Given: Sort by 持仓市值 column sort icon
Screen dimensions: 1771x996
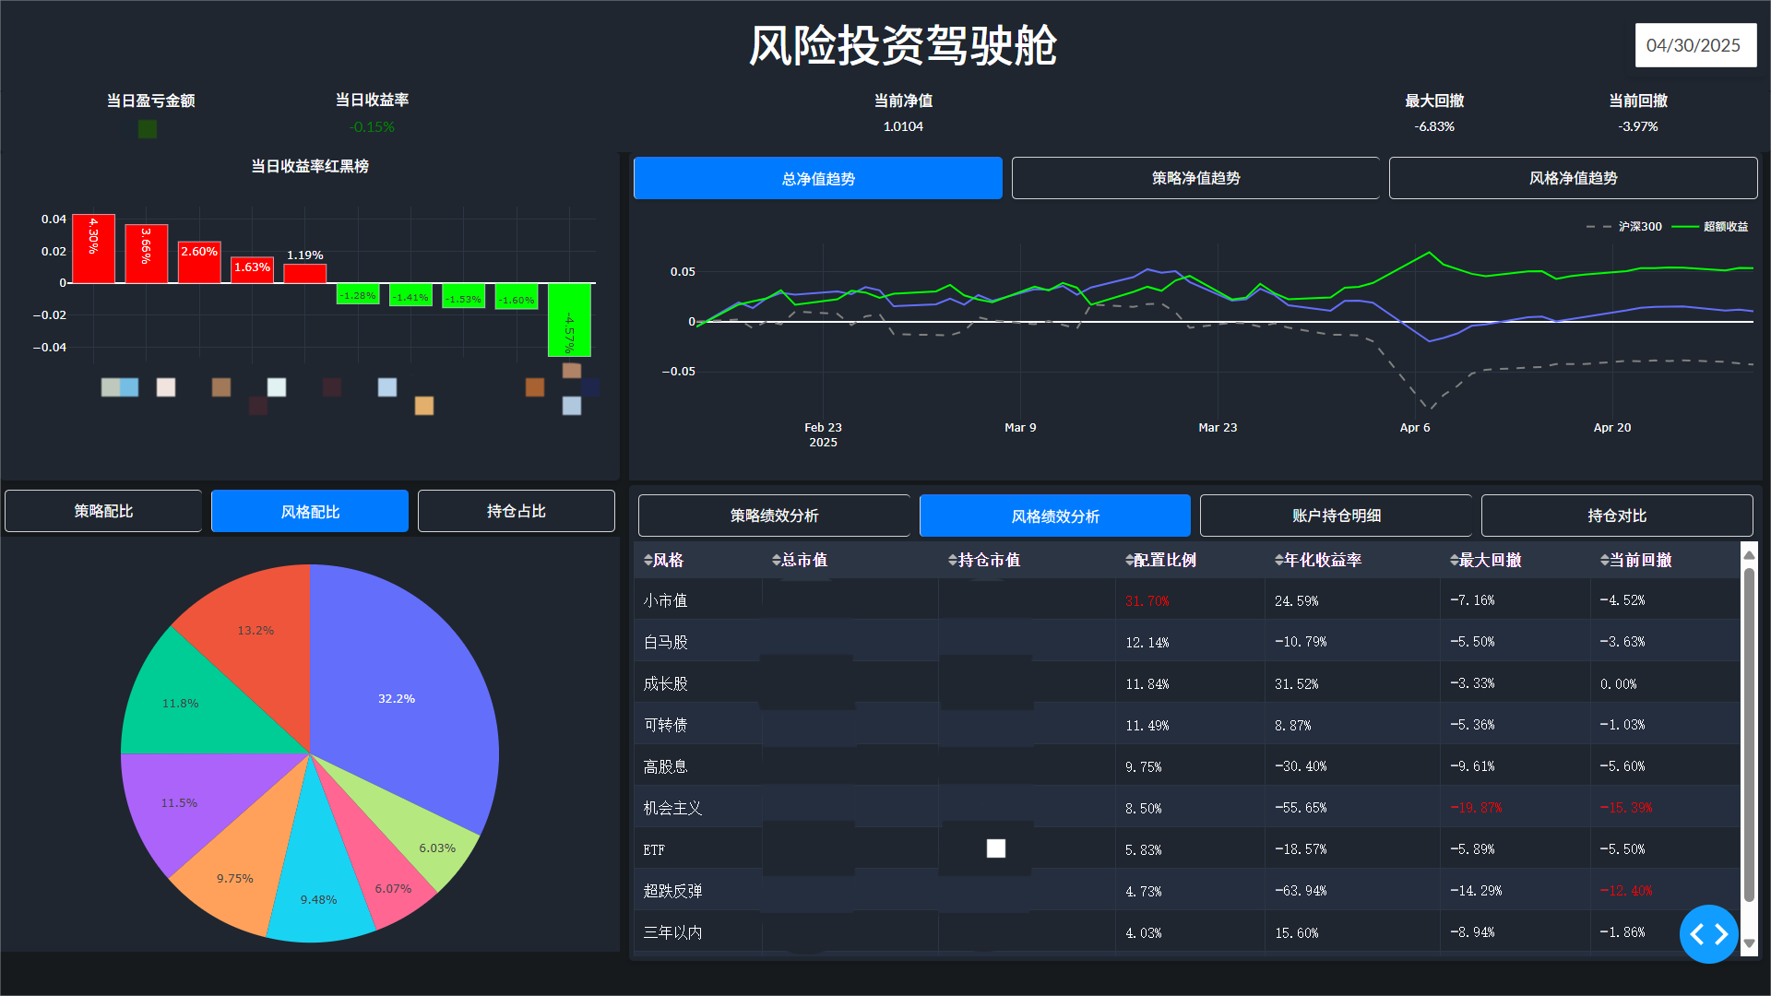Looking at the screenshot, I should click(953, 561).
